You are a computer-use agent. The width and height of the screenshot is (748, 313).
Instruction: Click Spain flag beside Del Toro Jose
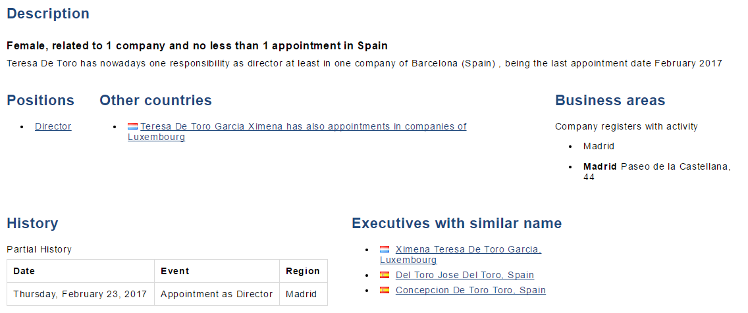pos(385,275)
